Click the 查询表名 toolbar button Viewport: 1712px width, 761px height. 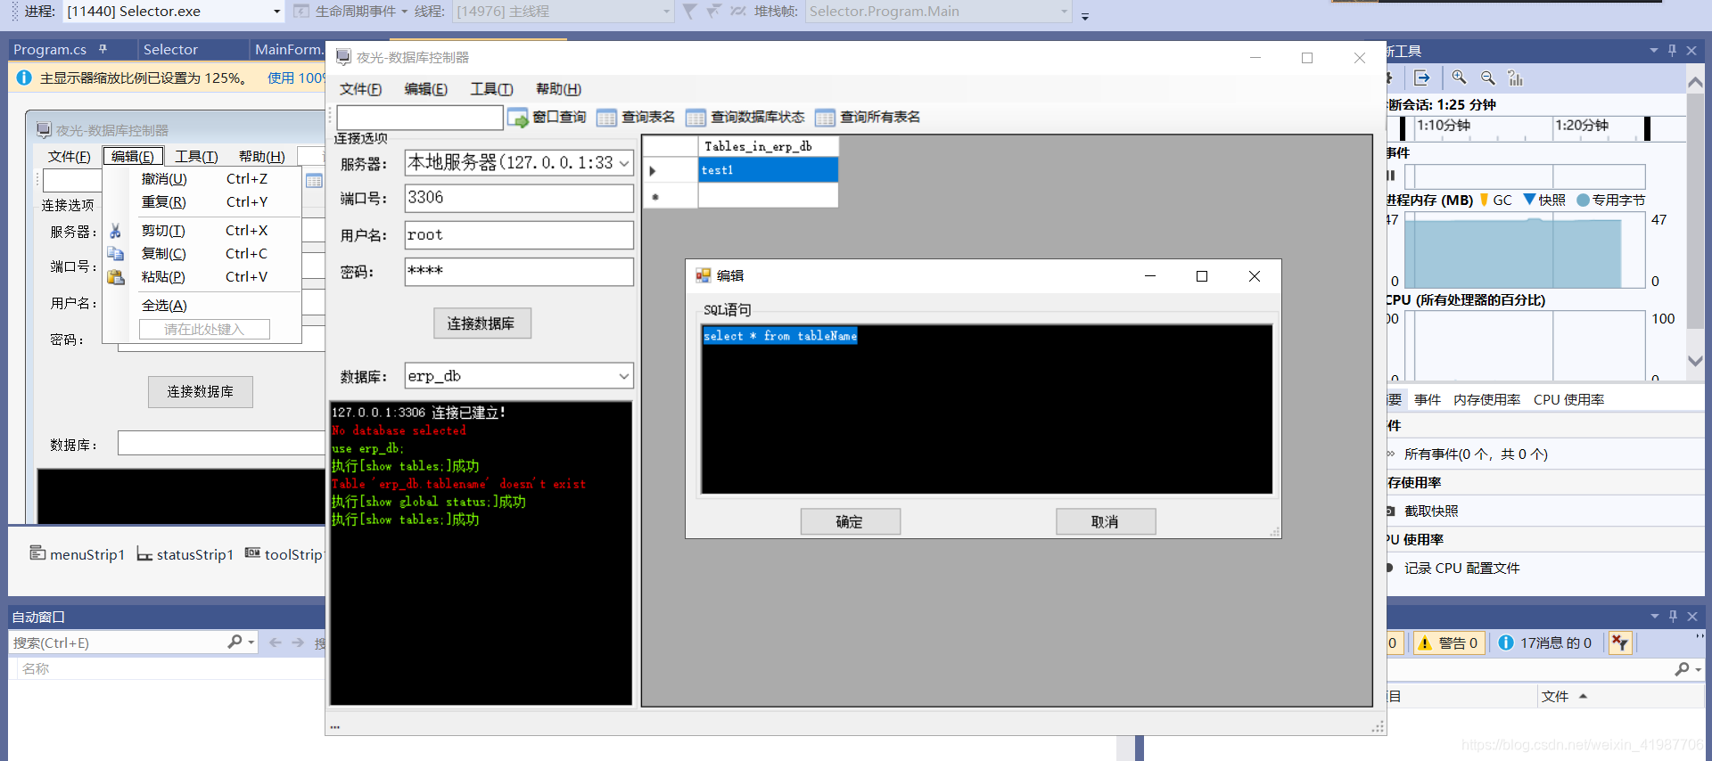coord(636,118)
